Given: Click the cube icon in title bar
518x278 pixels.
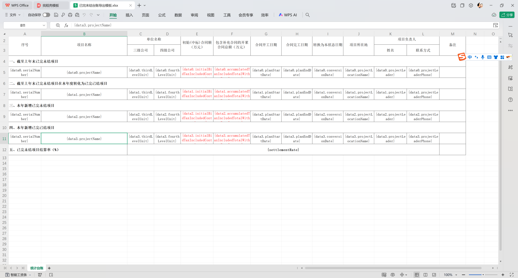Looking at the screenshot, I should point(471,5).
